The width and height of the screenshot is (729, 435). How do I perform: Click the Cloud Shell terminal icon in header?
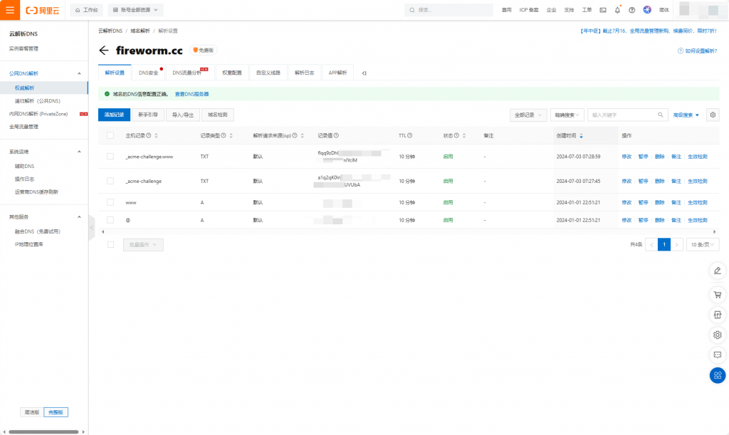click(603, 10)
